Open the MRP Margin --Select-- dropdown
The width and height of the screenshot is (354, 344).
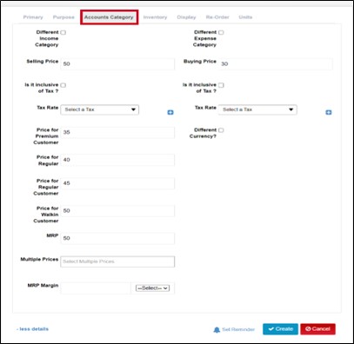(152, 288)
